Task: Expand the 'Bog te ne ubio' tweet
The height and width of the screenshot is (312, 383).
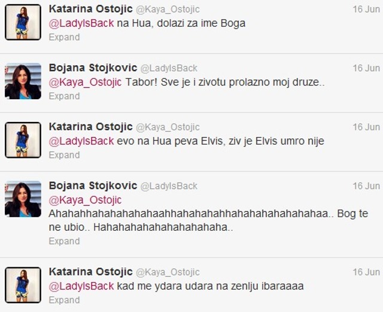Action: coord(64,241)
